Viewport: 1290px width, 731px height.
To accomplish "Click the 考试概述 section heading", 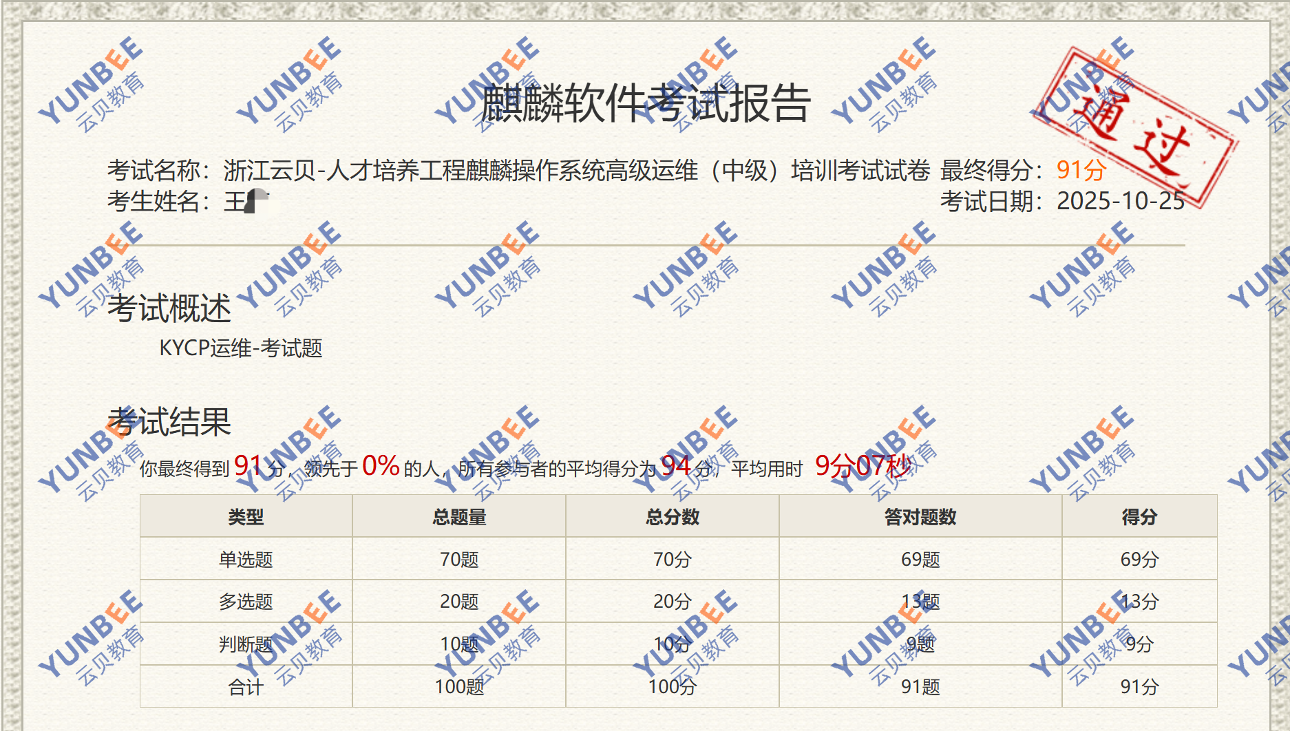I will (x=169, y=308).
